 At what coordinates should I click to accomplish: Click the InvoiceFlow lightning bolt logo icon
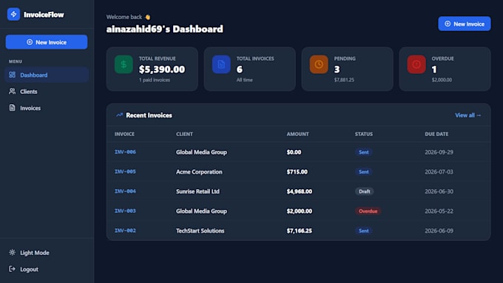pyautogui.click(x=13, y=15)
